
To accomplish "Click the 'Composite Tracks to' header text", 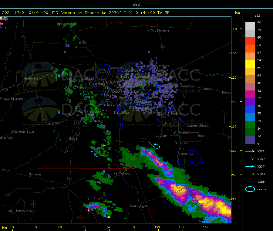I will [x=83, y=13].
